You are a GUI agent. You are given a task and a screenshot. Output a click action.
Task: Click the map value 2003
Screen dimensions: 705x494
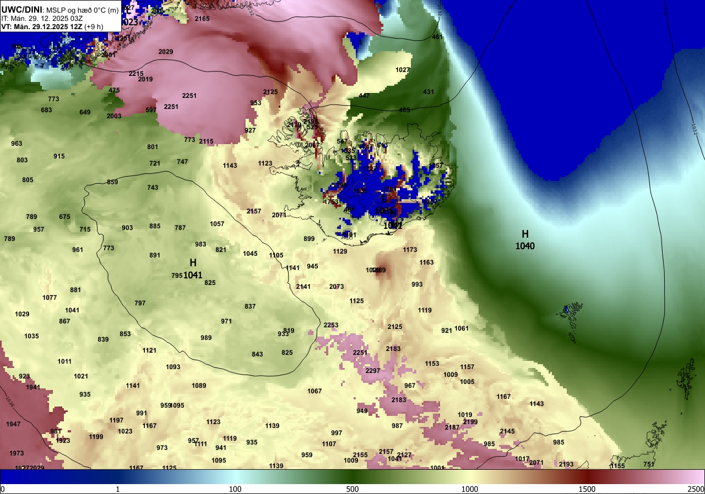[114, 116]
